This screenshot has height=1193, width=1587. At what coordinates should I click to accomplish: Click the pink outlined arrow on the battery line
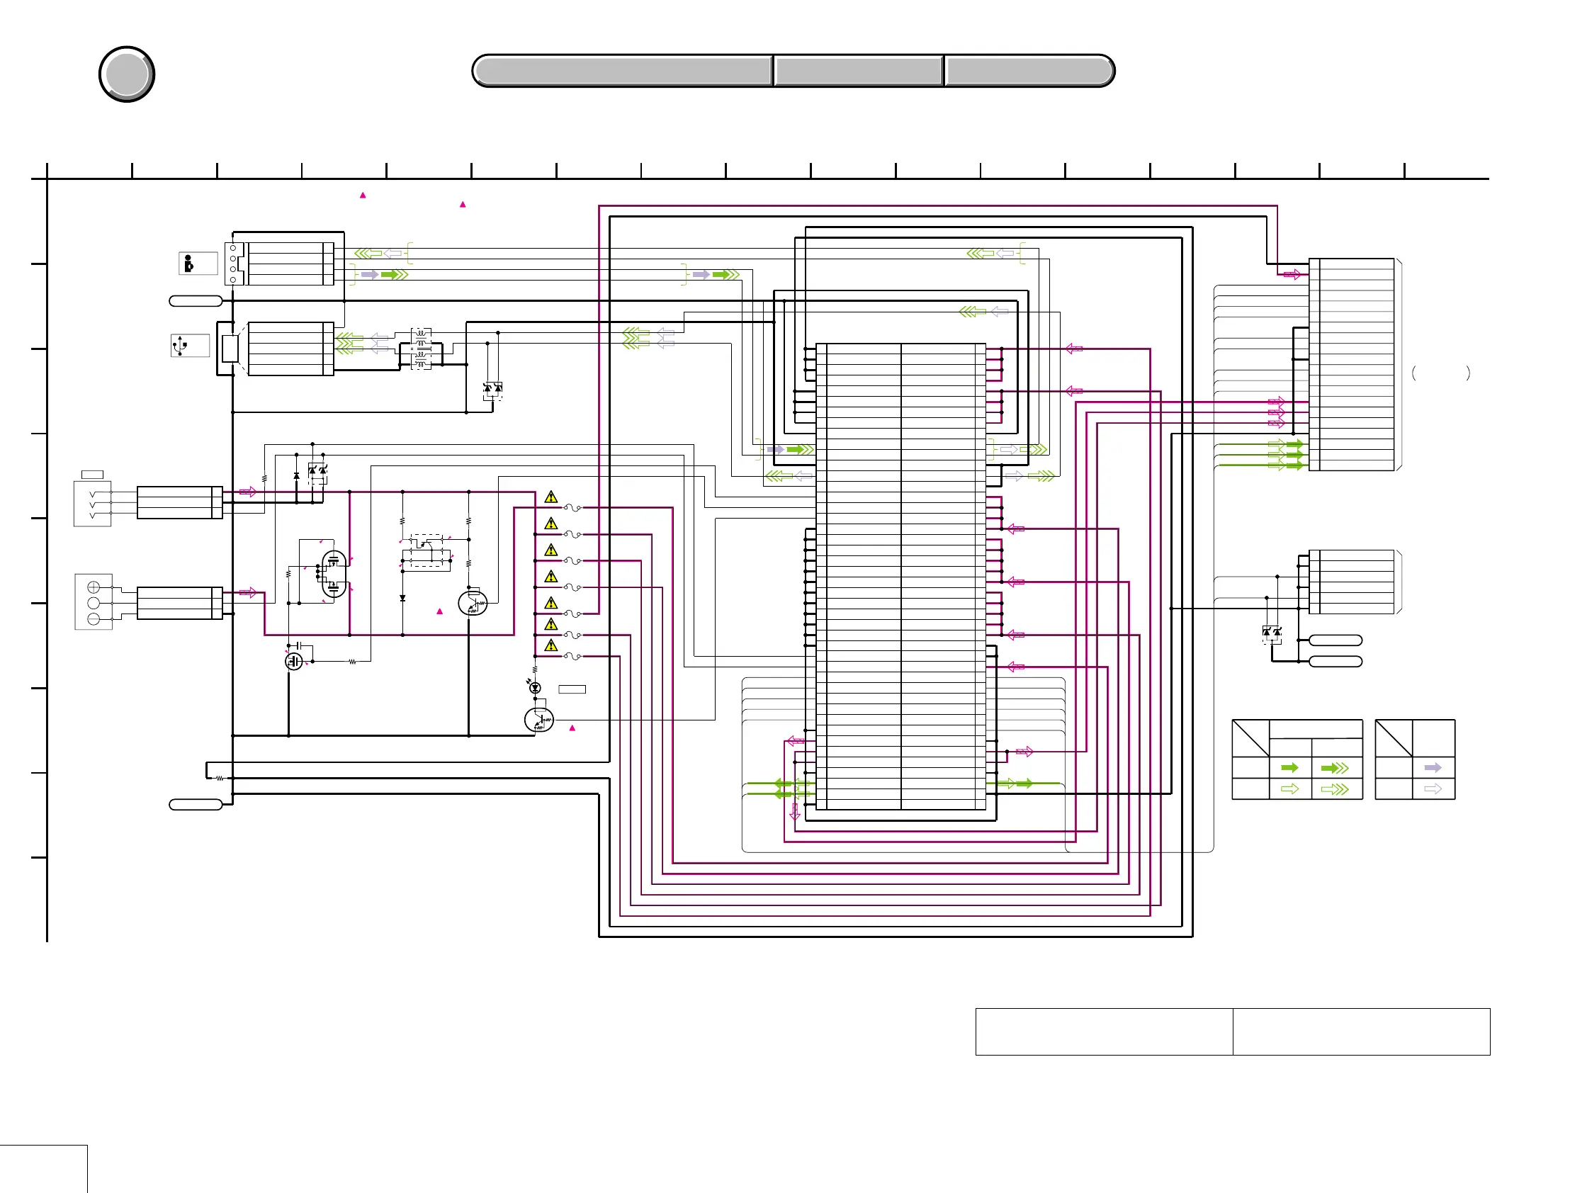coord(247,592)
